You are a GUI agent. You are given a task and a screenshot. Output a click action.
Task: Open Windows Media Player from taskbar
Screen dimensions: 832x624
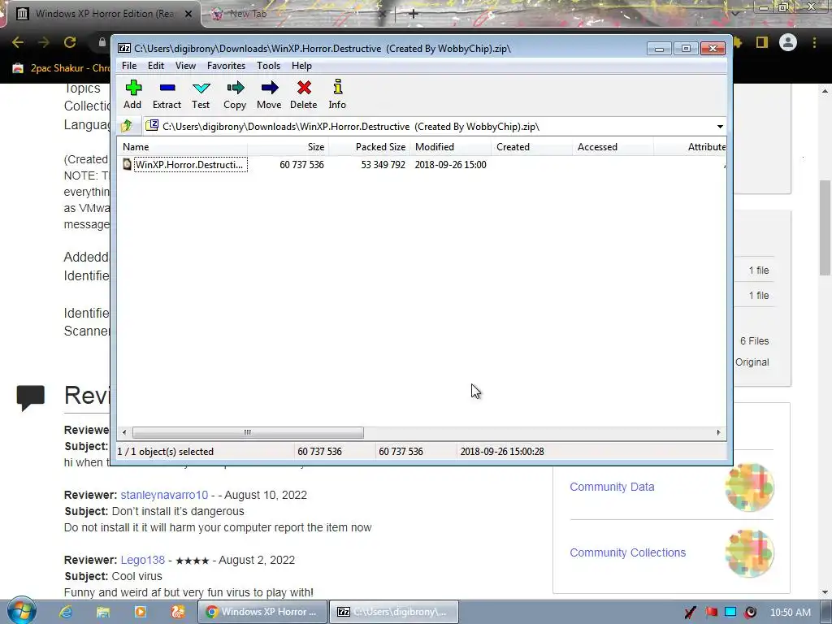click(140, 612)
